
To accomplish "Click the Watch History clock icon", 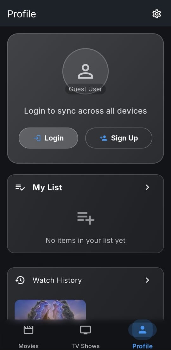I will [20, 280].
